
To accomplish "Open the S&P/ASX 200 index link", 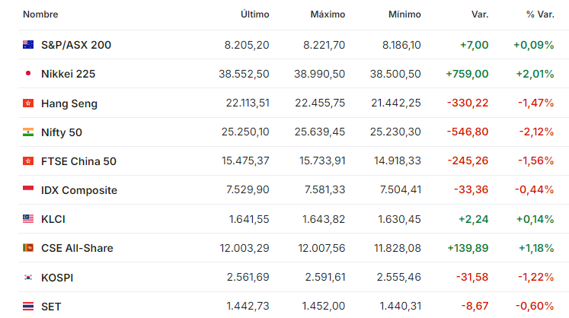I will pyautogui.click(x=76, y=45).
